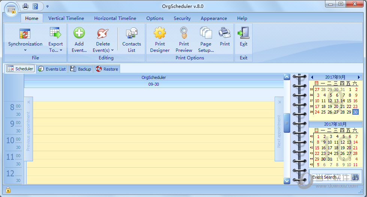
Task: Expand the Delete Event(s) dropdown
Action: click(112, 50)
